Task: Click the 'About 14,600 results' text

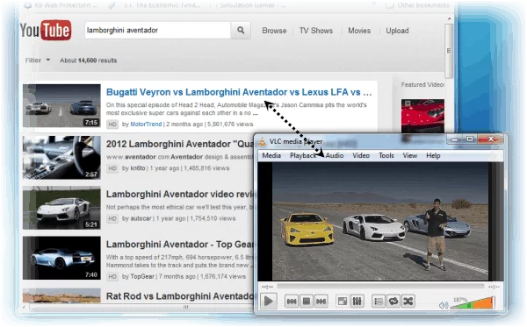Action: click(x=89, y=60)
